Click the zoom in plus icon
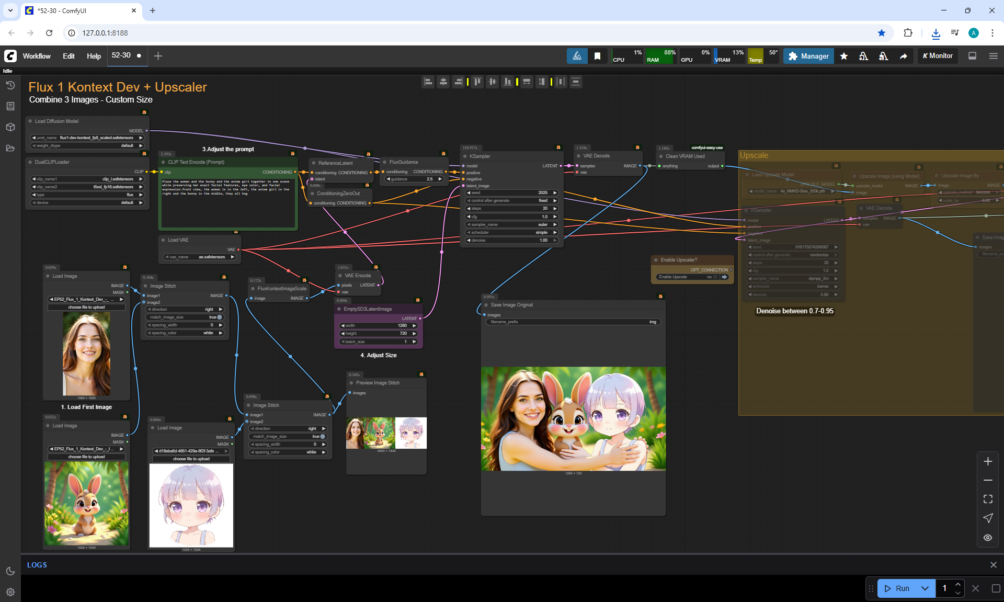The width and height of the screenshot is (1004, 602). tap(988, 461)
